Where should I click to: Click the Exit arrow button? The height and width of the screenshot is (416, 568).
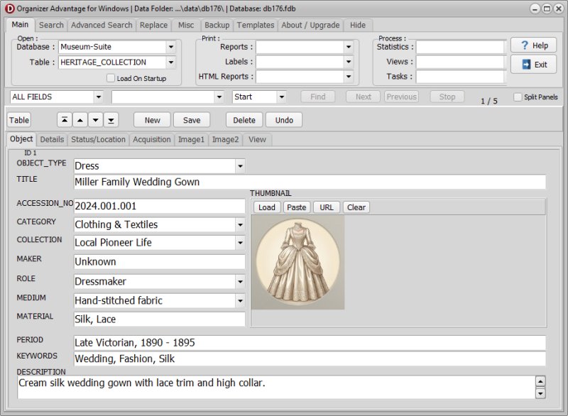pos(534,65)
